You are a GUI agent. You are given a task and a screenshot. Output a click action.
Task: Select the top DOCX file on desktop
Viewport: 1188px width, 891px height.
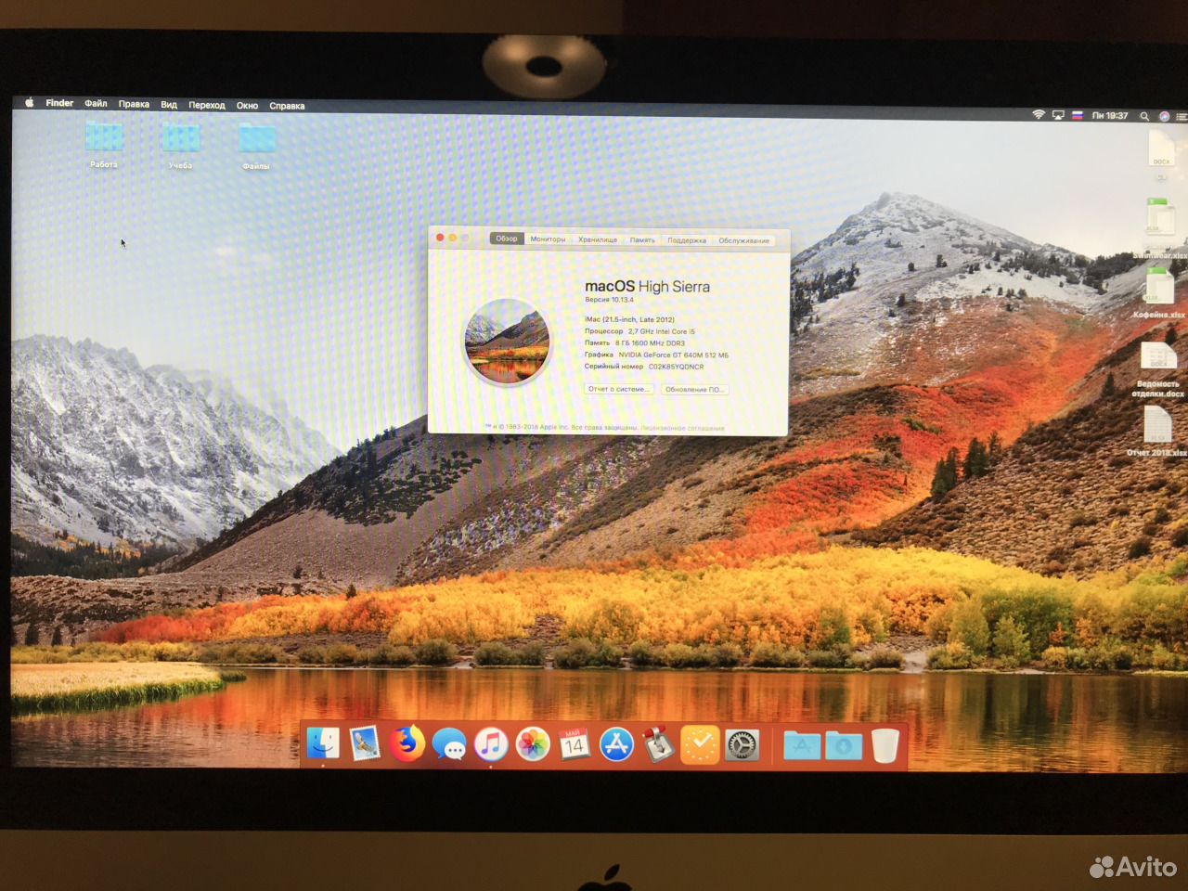click(1162, 147)
